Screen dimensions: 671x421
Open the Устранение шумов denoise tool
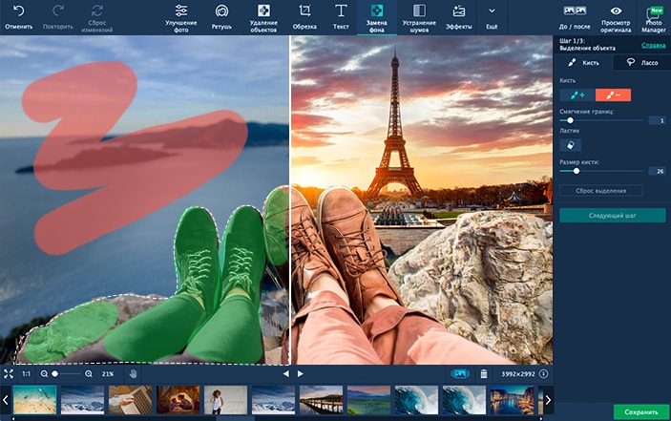418,16
